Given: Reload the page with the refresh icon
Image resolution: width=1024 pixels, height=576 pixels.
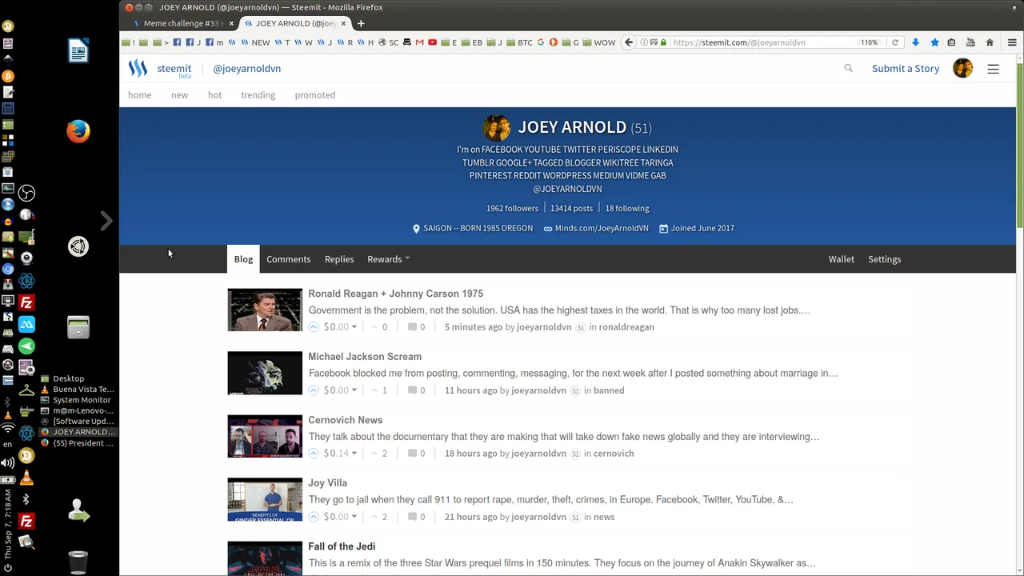Looking at the screenshot, I should pyautogui.click(x=895, y=42).
